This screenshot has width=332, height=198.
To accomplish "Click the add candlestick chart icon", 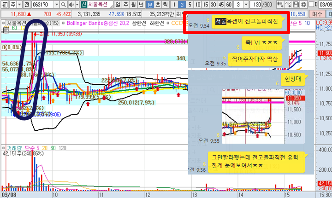I will tap(280, 4).
